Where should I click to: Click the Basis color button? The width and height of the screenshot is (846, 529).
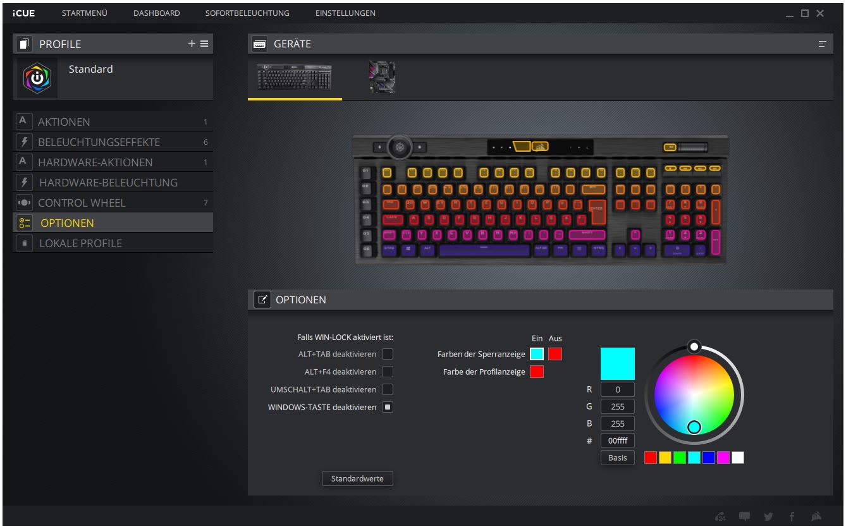(x=617, y=458)
